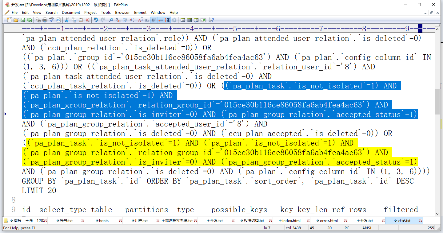Viewport: 443px width, 233px height.
Task: Click the folder icon beside document tabs
Action: (6, 220)
